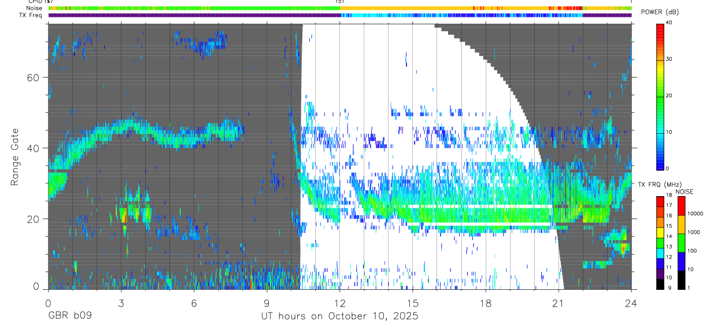
Task: Click the 0 label on POWER colorbar
Action: pos(668,168)
